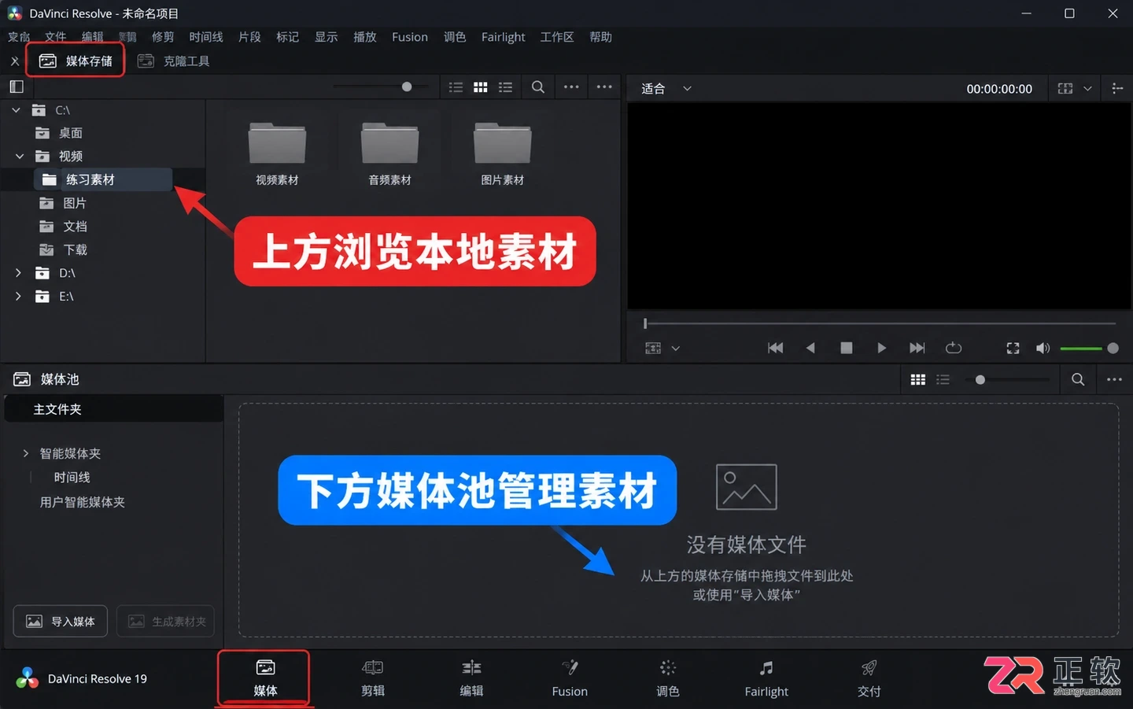Screen dimensions: 1133x709
Task: Switch media storage to metadata list view
Action: tap(456, 87)
